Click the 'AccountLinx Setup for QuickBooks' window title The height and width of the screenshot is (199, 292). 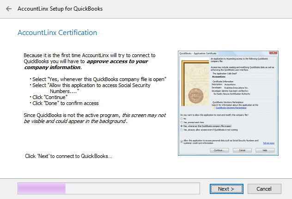pyautogui.click(x=60, y=9)
